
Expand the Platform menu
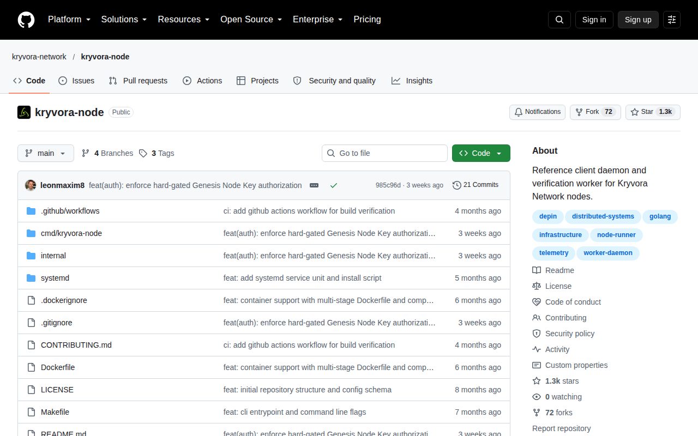69,20
